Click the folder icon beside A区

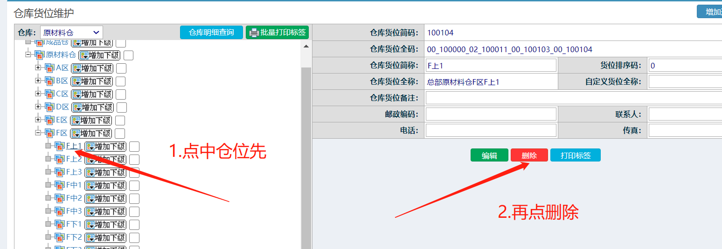(x=49, y=68)
